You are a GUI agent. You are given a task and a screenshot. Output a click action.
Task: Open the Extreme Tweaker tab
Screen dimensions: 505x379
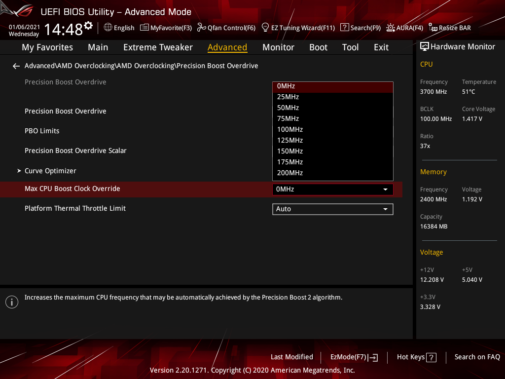point(158,47)
